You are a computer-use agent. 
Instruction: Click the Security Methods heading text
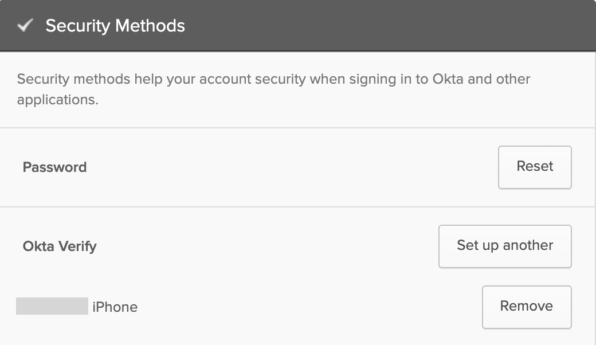pyautogui.click(x=115, y=25)
